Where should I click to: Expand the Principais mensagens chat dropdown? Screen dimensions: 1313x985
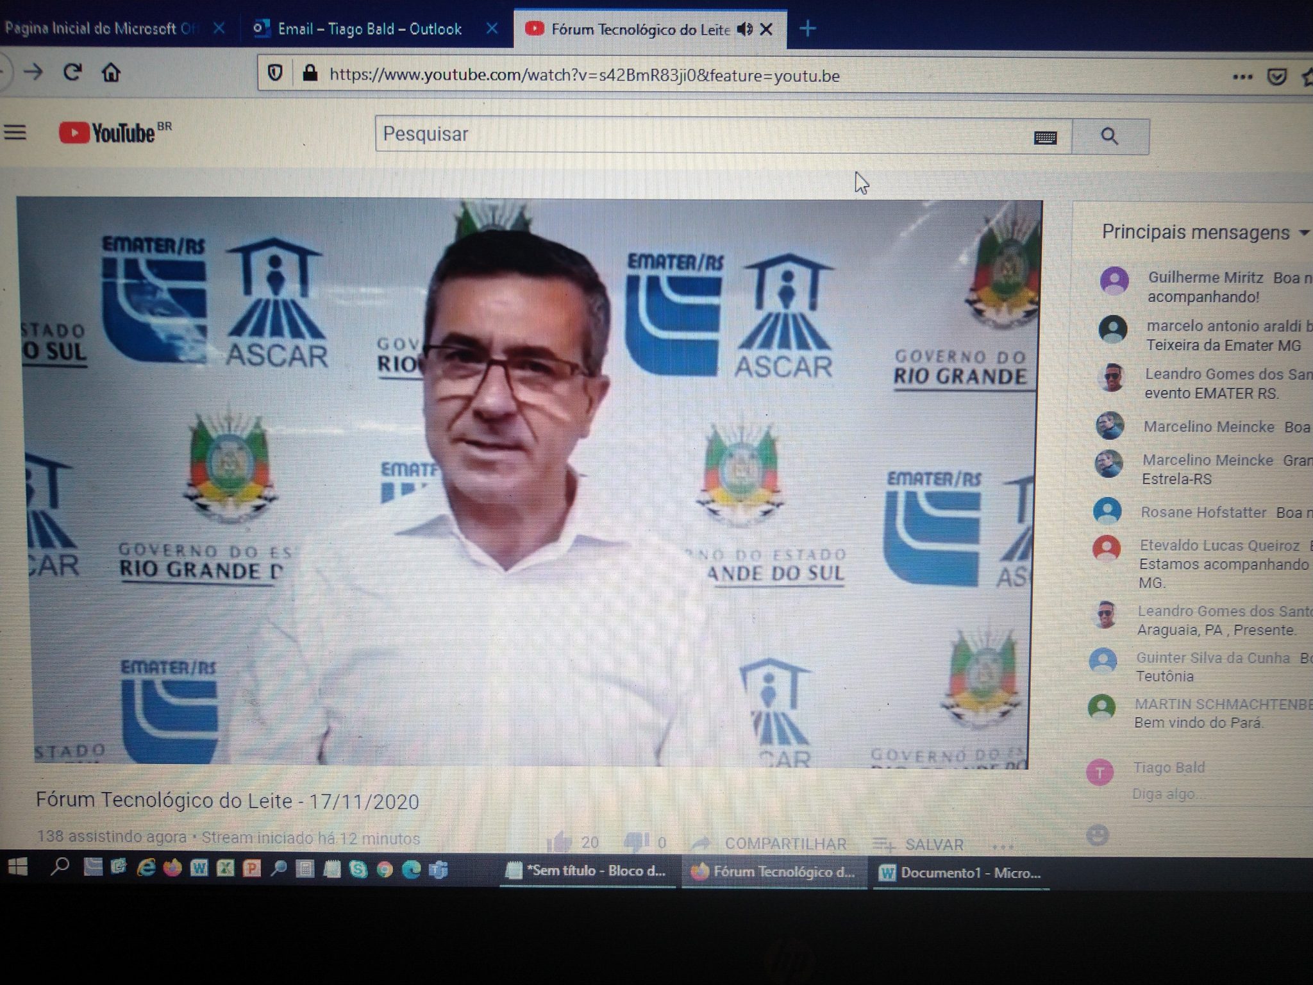click(x=1303, y=233)
